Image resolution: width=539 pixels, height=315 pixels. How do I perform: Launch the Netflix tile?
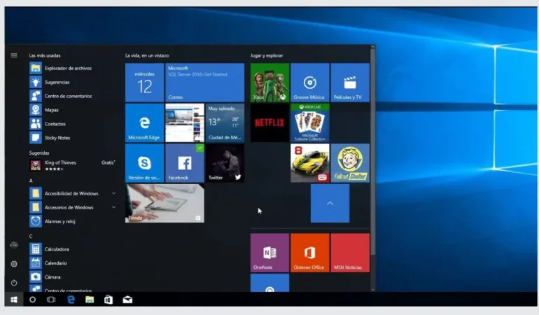pos(269,122)
